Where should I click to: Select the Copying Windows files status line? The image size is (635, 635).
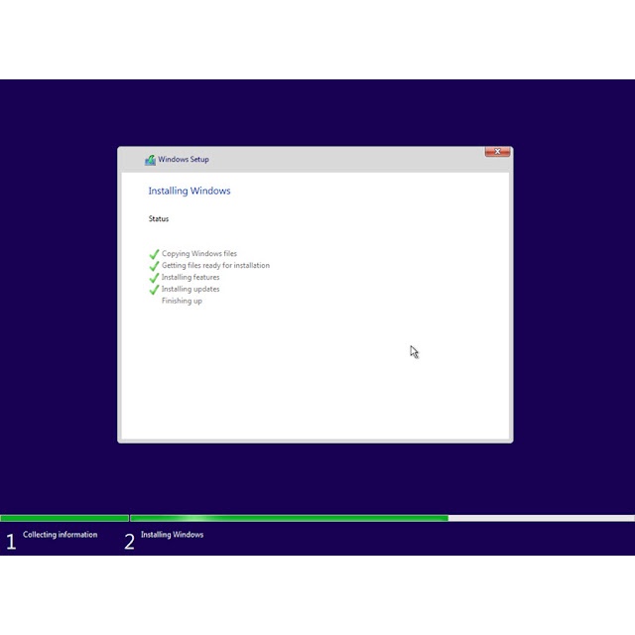pyautogui.click(x=199, y=254)
